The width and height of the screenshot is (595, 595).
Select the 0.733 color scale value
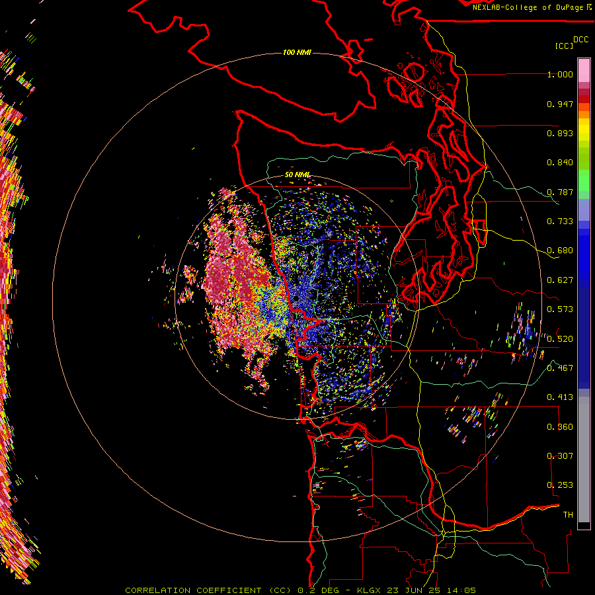[560, 221]
